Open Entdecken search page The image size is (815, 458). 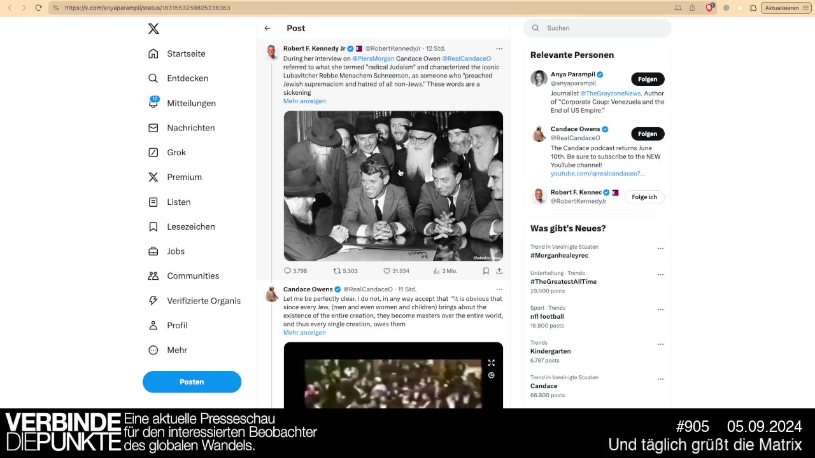tap(187, 78)
